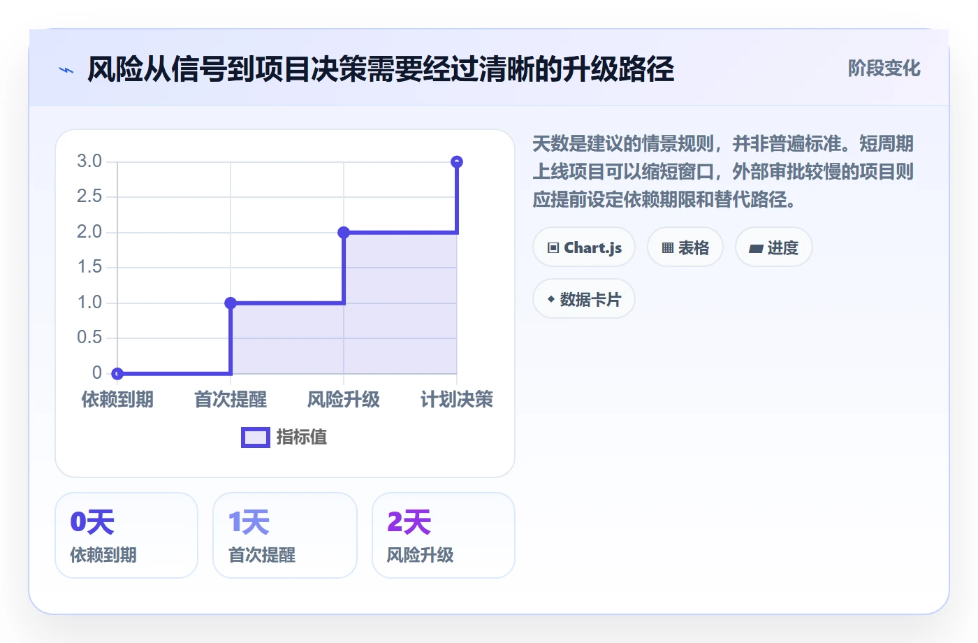Viewport: 978px width, 643px height.
Task: Click the grid icon in the 表格 chip
Action: pos(668,248)
